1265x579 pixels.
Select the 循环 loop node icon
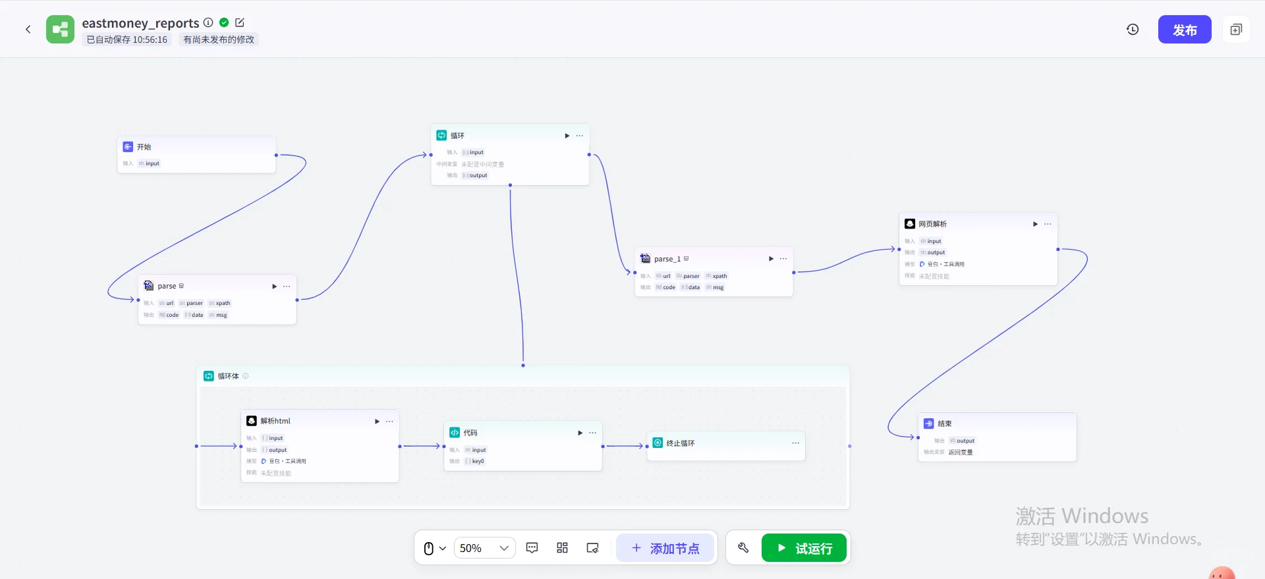pos(441,136)
